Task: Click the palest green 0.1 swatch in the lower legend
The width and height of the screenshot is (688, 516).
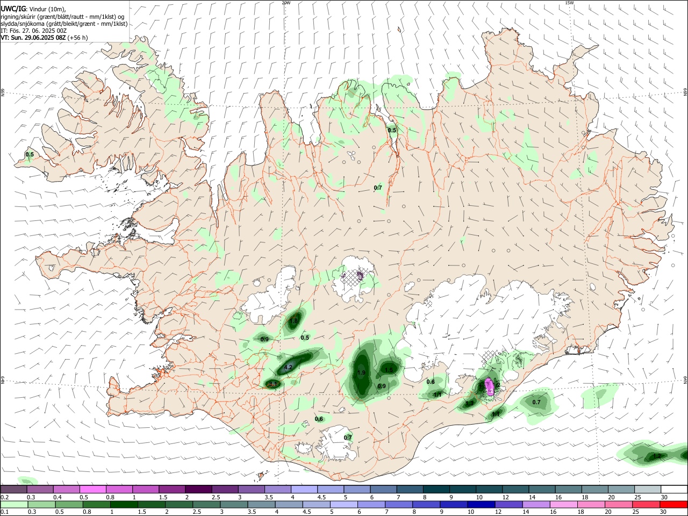Action: pyautogui.click(x=14, y=504)
